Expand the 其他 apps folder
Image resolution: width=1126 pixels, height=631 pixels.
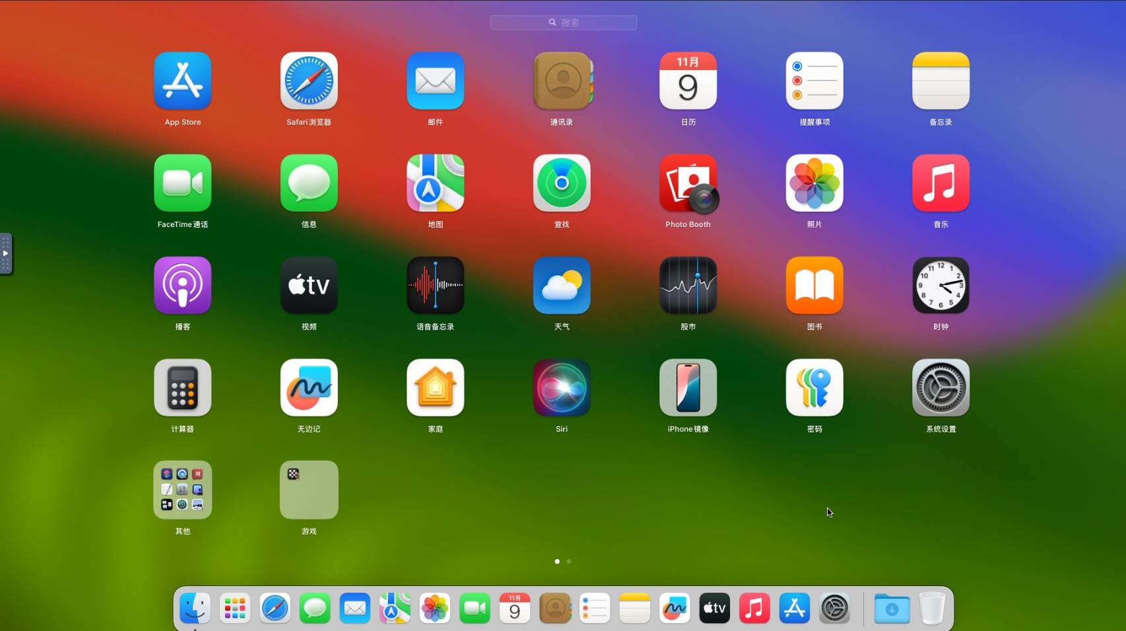(183, 490)
